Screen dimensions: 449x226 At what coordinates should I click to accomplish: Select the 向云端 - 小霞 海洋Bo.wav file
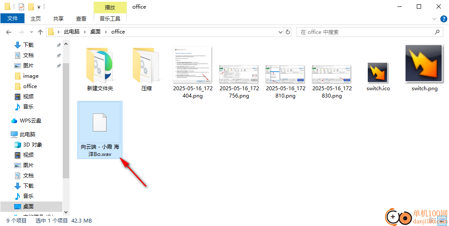(100, 130)
